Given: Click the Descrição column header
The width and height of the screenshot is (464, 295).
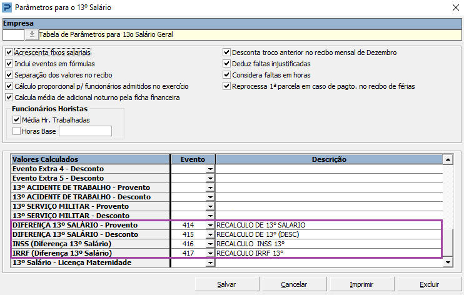Looking at the screenshot, I should 329,159.
